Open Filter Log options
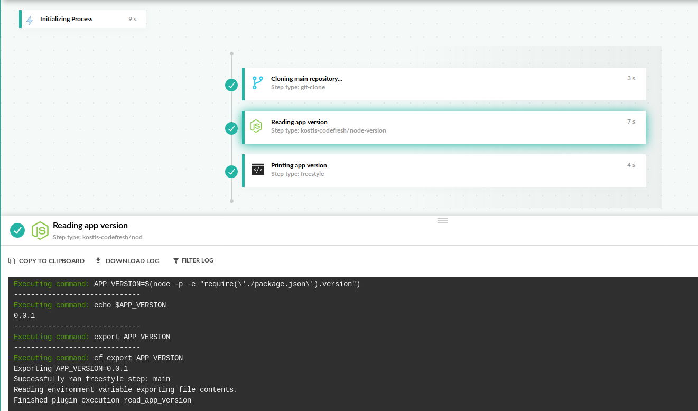698x411 pixels. coord(197,260)
